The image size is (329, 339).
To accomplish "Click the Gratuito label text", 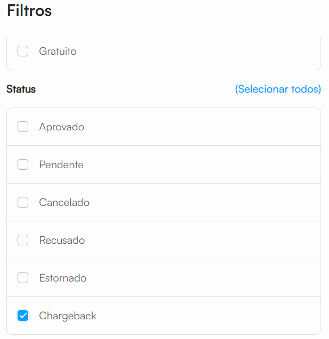I will point(57,52).
